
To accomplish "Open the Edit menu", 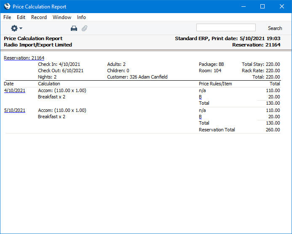I will (21, 17).
